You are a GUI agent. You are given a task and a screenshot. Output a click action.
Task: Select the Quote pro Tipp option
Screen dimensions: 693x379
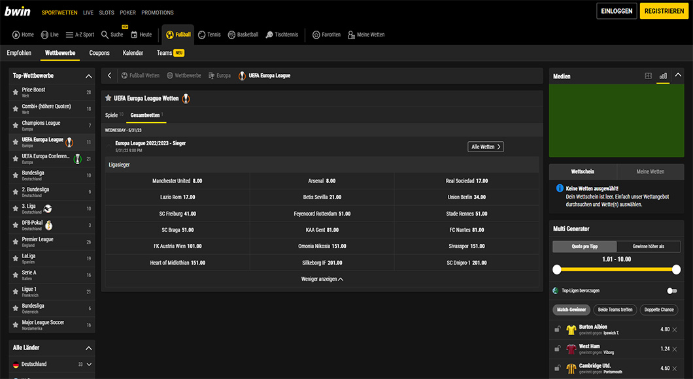(x=584, y=246)
